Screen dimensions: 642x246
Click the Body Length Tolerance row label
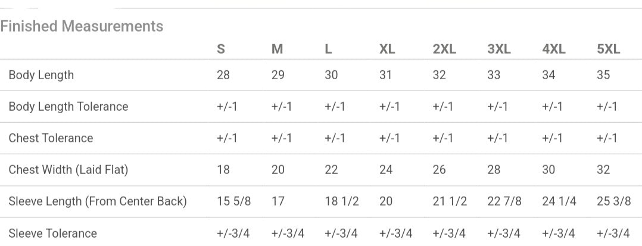click(x=68, y=107)
